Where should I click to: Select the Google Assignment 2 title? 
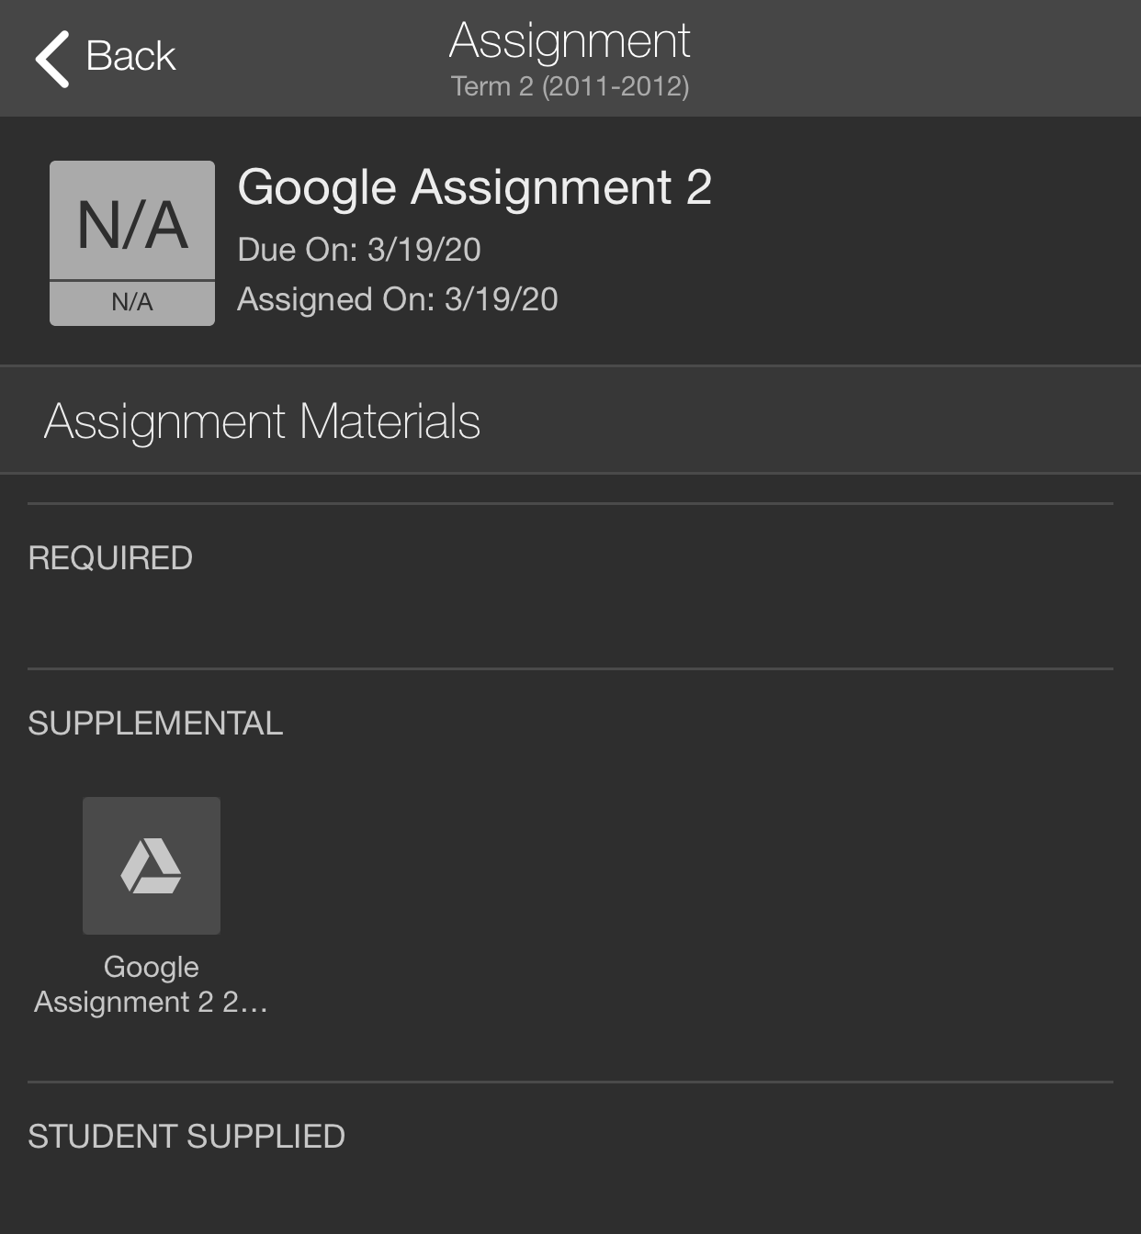[475, 187]
